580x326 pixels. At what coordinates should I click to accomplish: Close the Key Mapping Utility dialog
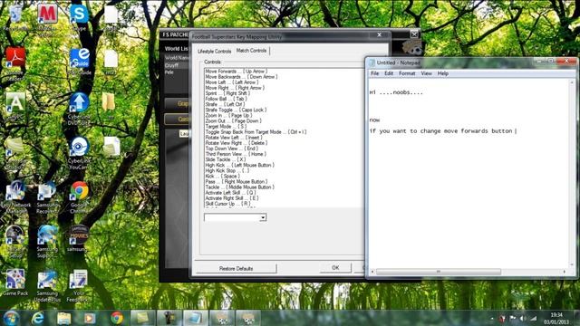click(x=379, y=34)
